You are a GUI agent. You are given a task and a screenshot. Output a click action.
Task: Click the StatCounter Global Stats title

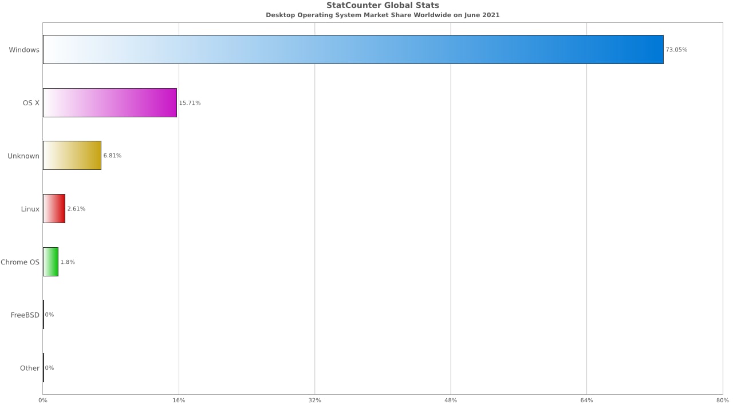pyautogui.click(x=383, y=6)
